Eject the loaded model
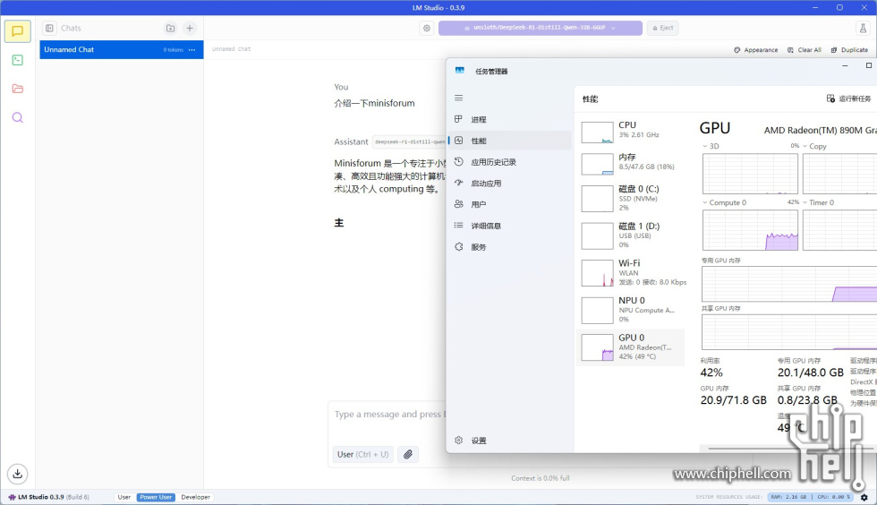Viewport: 877px width, 505px height. pyautogui.click(x=663, y=28)
